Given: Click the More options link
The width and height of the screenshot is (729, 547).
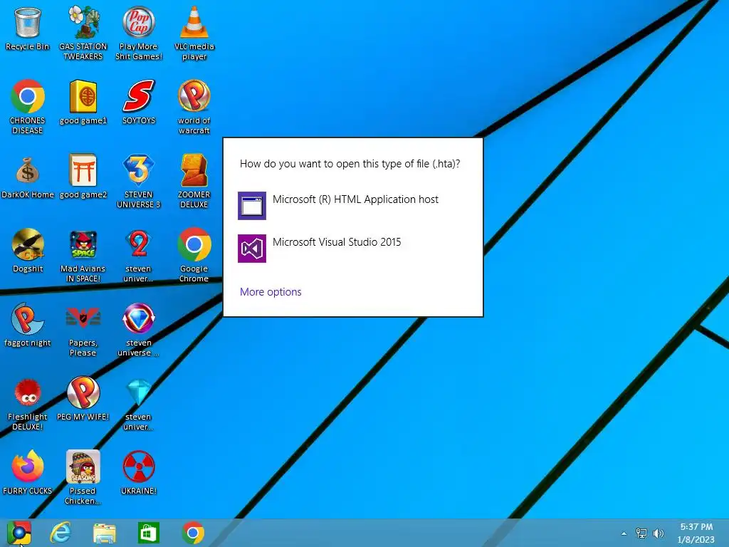Looking at the screenshot, I should point(271,292).
